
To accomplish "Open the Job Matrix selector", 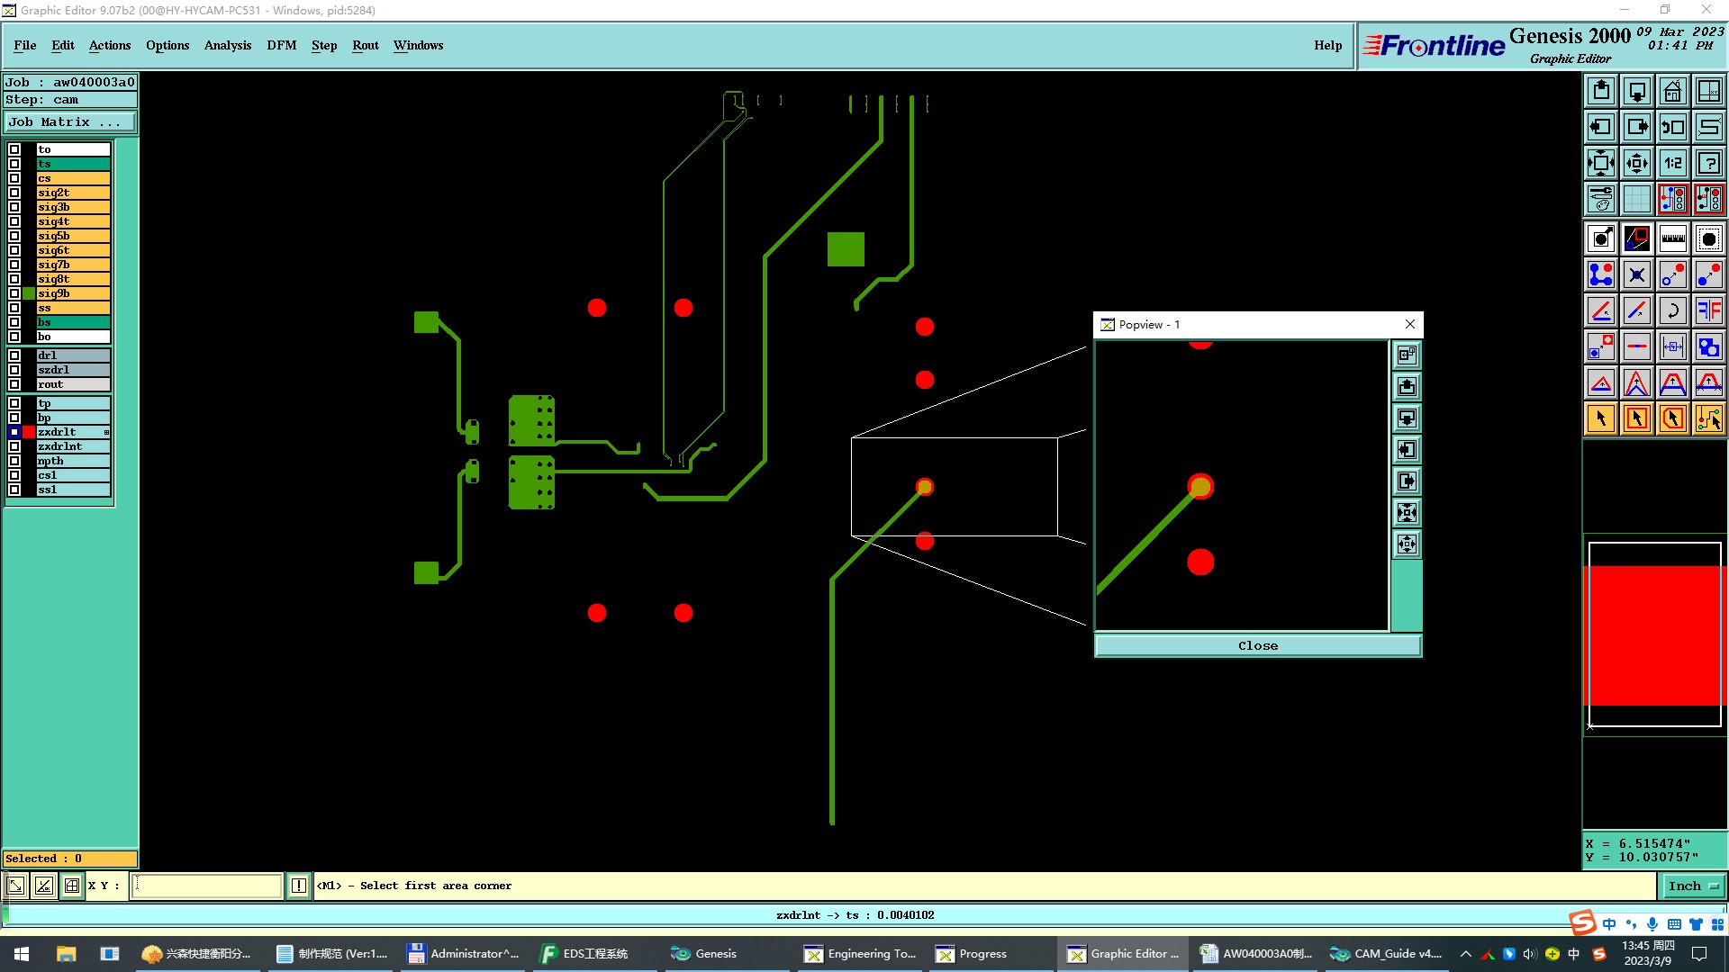I will coord(70,121).
